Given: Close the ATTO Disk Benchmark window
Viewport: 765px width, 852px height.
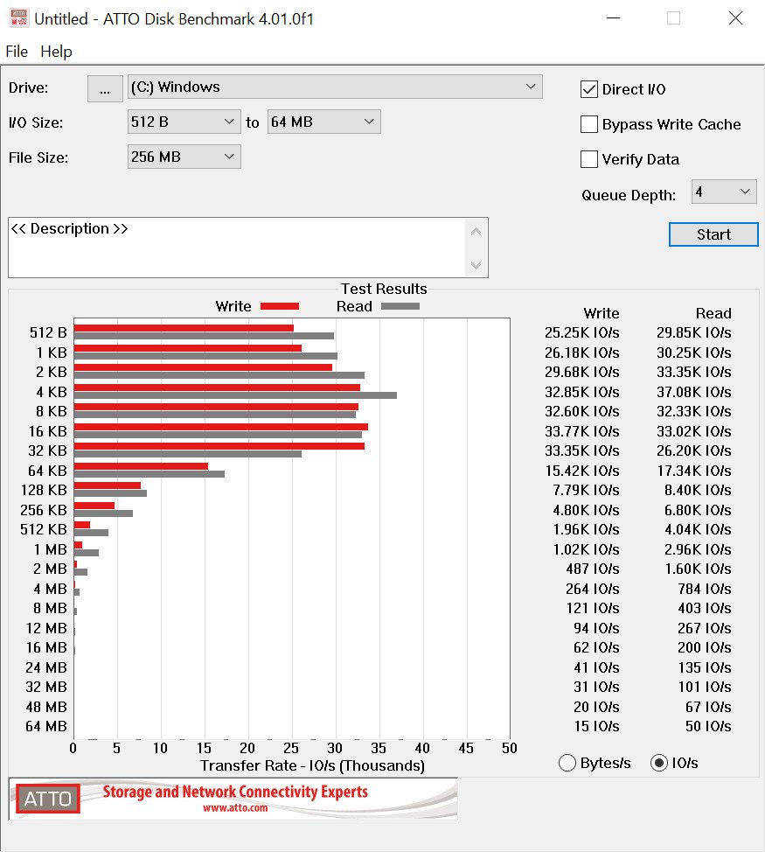Looking at the screenshot, I should [x=735, y=17].
